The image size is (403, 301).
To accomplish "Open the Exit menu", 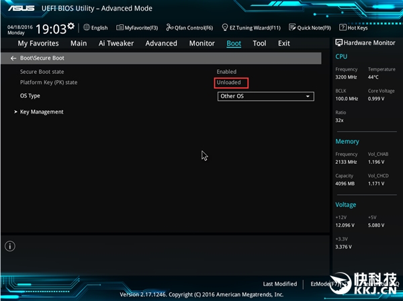I will click(284, 44).
